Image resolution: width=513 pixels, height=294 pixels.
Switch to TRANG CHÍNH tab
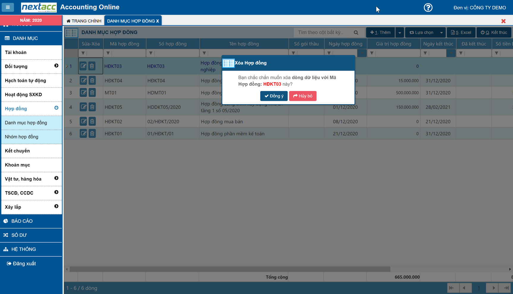point(84,21)
